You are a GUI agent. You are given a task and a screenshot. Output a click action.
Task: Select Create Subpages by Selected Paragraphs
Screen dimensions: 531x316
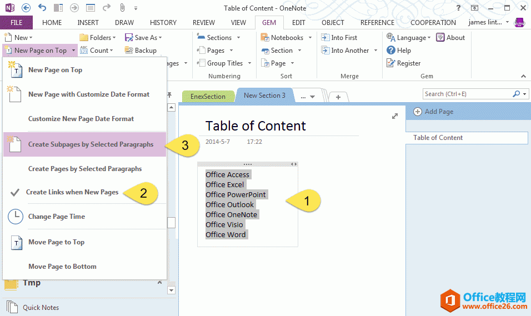[91, 144]
